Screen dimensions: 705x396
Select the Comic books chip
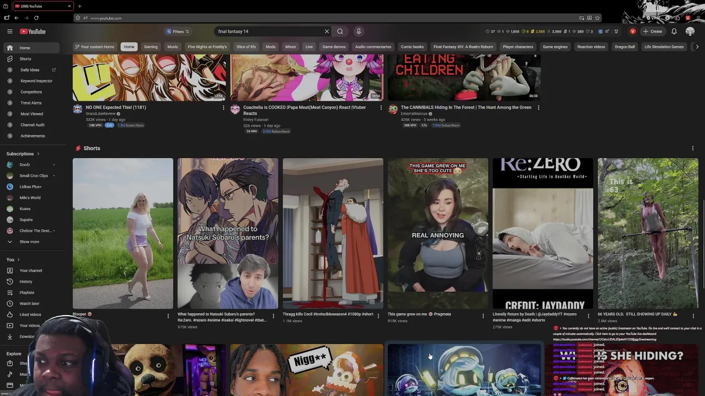click(412, 47)
